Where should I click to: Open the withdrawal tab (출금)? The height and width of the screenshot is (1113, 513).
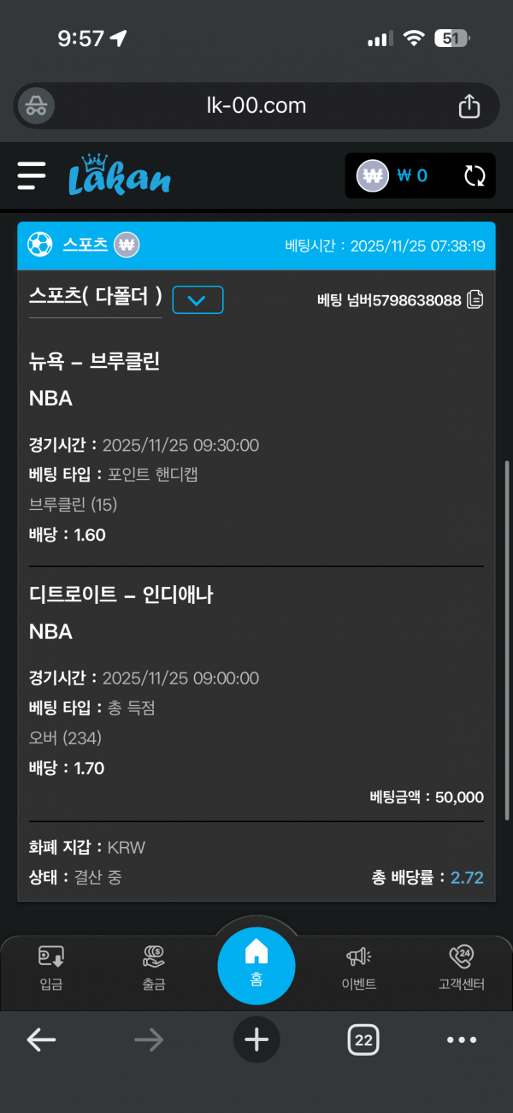[154, 967]
